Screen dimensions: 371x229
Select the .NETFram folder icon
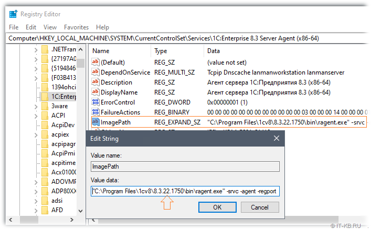45,49
